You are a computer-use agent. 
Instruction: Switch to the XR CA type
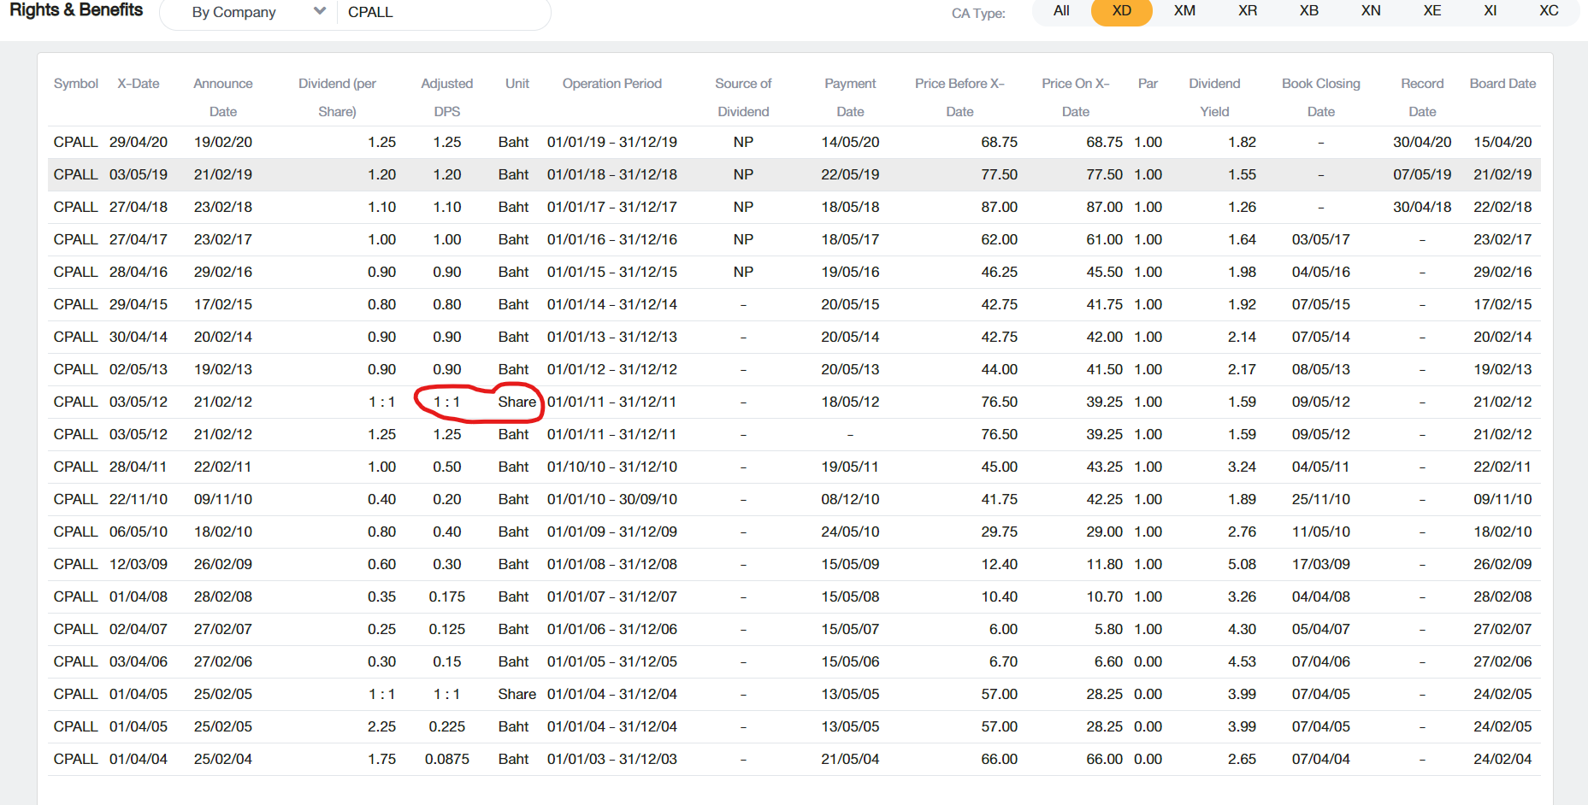[1248, 11]
